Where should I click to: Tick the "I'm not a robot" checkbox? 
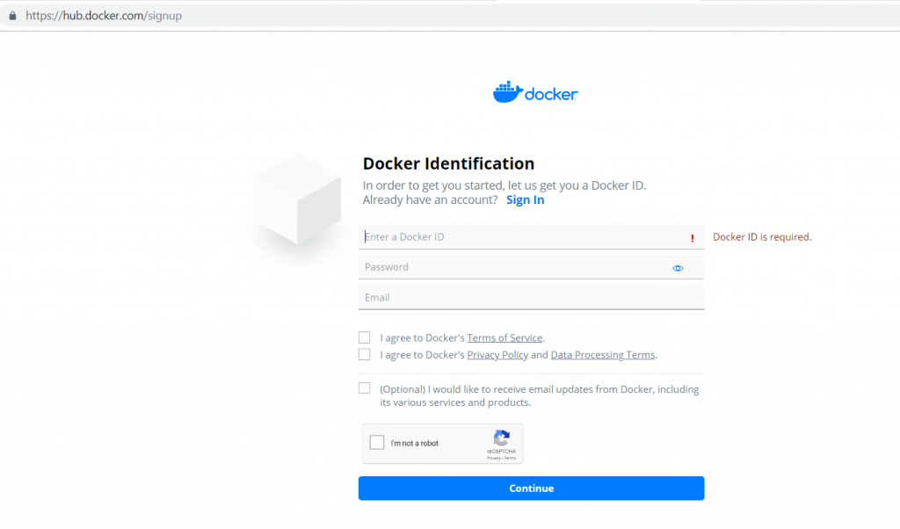tap(377, 443)
